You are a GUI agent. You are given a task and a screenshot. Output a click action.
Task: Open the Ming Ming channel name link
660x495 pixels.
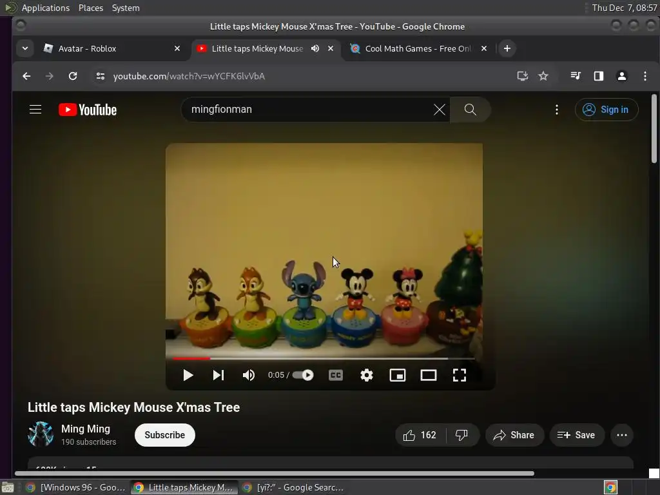click(86, 429)
